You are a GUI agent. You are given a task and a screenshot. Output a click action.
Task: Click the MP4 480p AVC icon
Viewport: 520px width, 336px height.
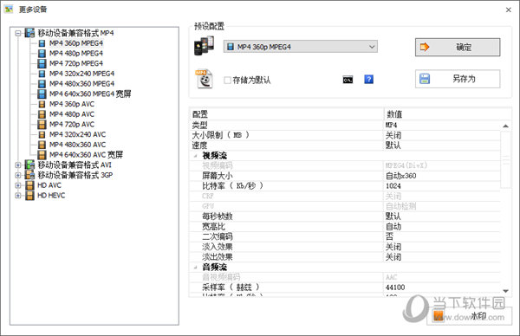coord(42,114)
